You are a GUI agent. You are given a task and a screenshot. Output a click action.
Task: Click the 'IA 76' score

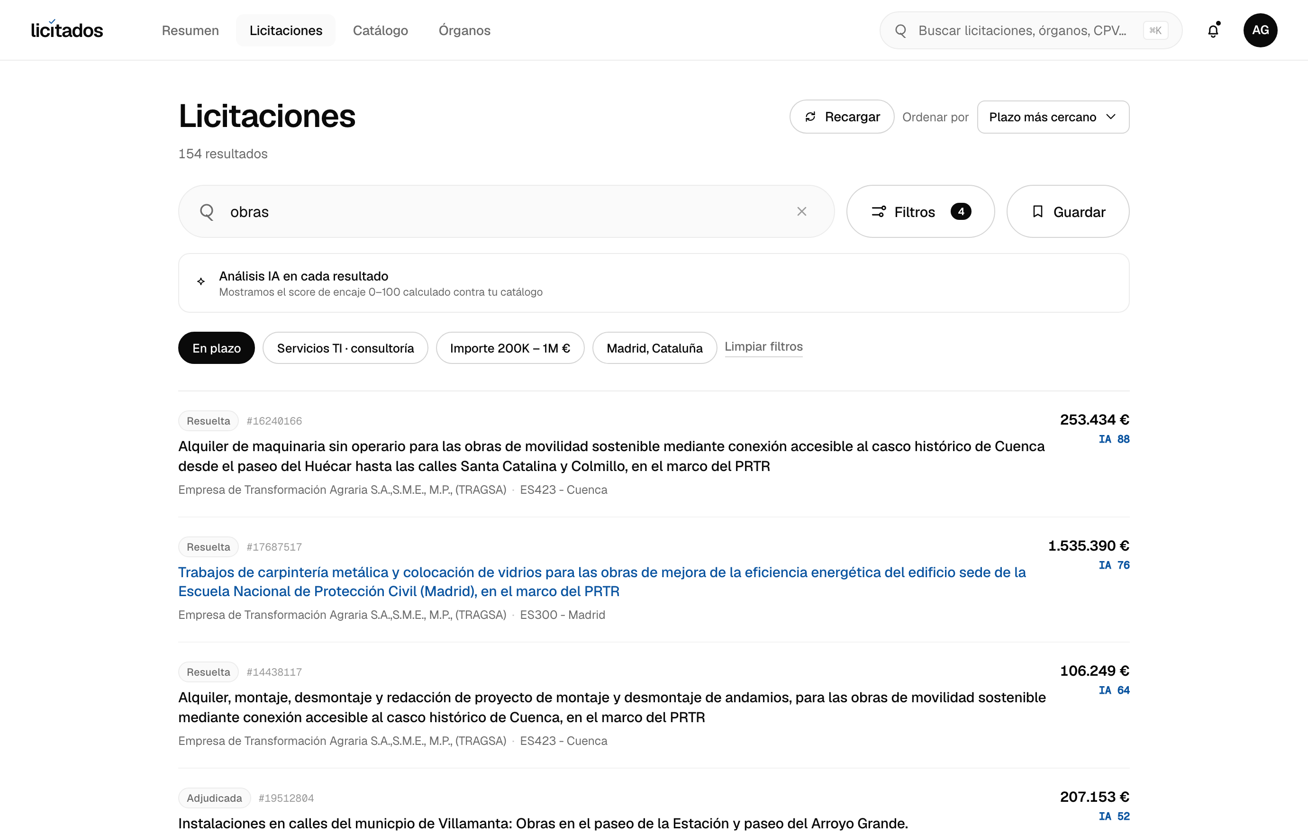[1114, 565]
